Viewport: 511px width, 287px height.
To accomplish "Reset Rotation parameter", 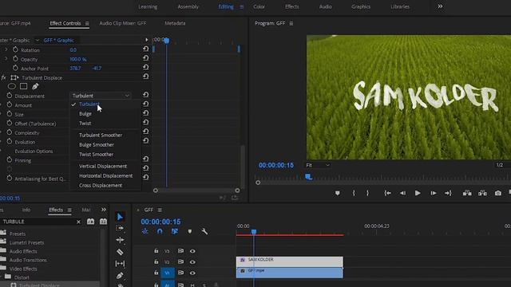I will tap(145, 49).
